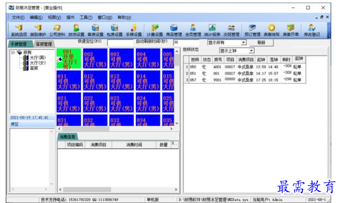The height and width of the screenshot is (203, 340).
Task: Select the 消费信息 tab
Action: point(67,137)
